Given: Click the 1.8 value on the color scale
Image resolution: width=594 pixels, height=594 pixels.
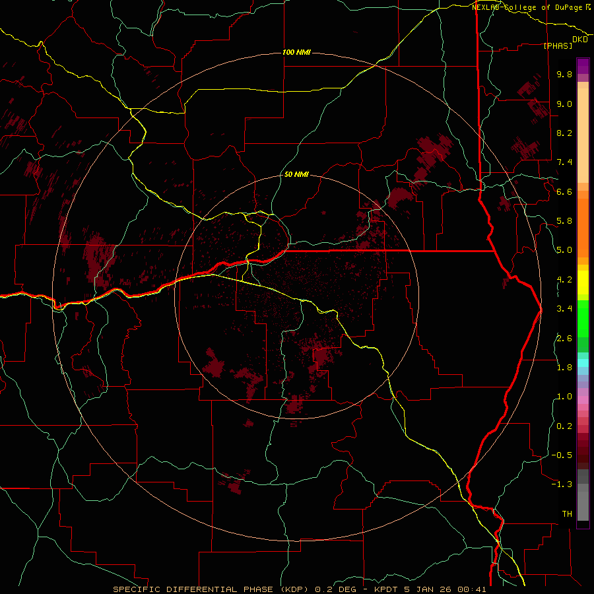Looking at the screenshot, I should pyautogui.click(x=564, y=368).
